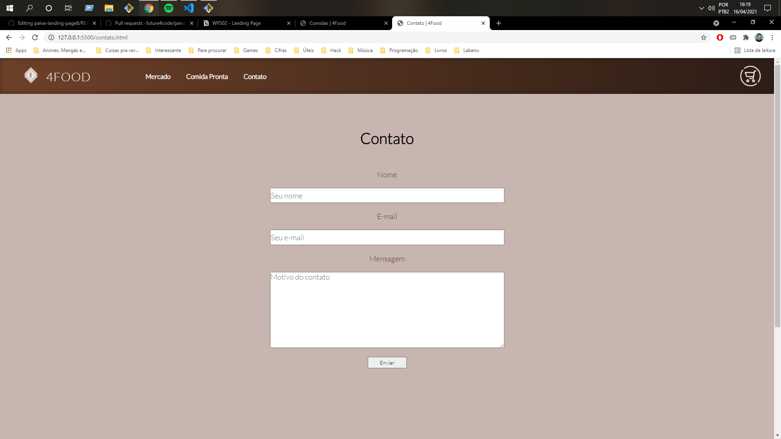The width and height of the screenshot is (781, 439).
Task: Go to Mercado navigation link
Action: tap(158, 77)
